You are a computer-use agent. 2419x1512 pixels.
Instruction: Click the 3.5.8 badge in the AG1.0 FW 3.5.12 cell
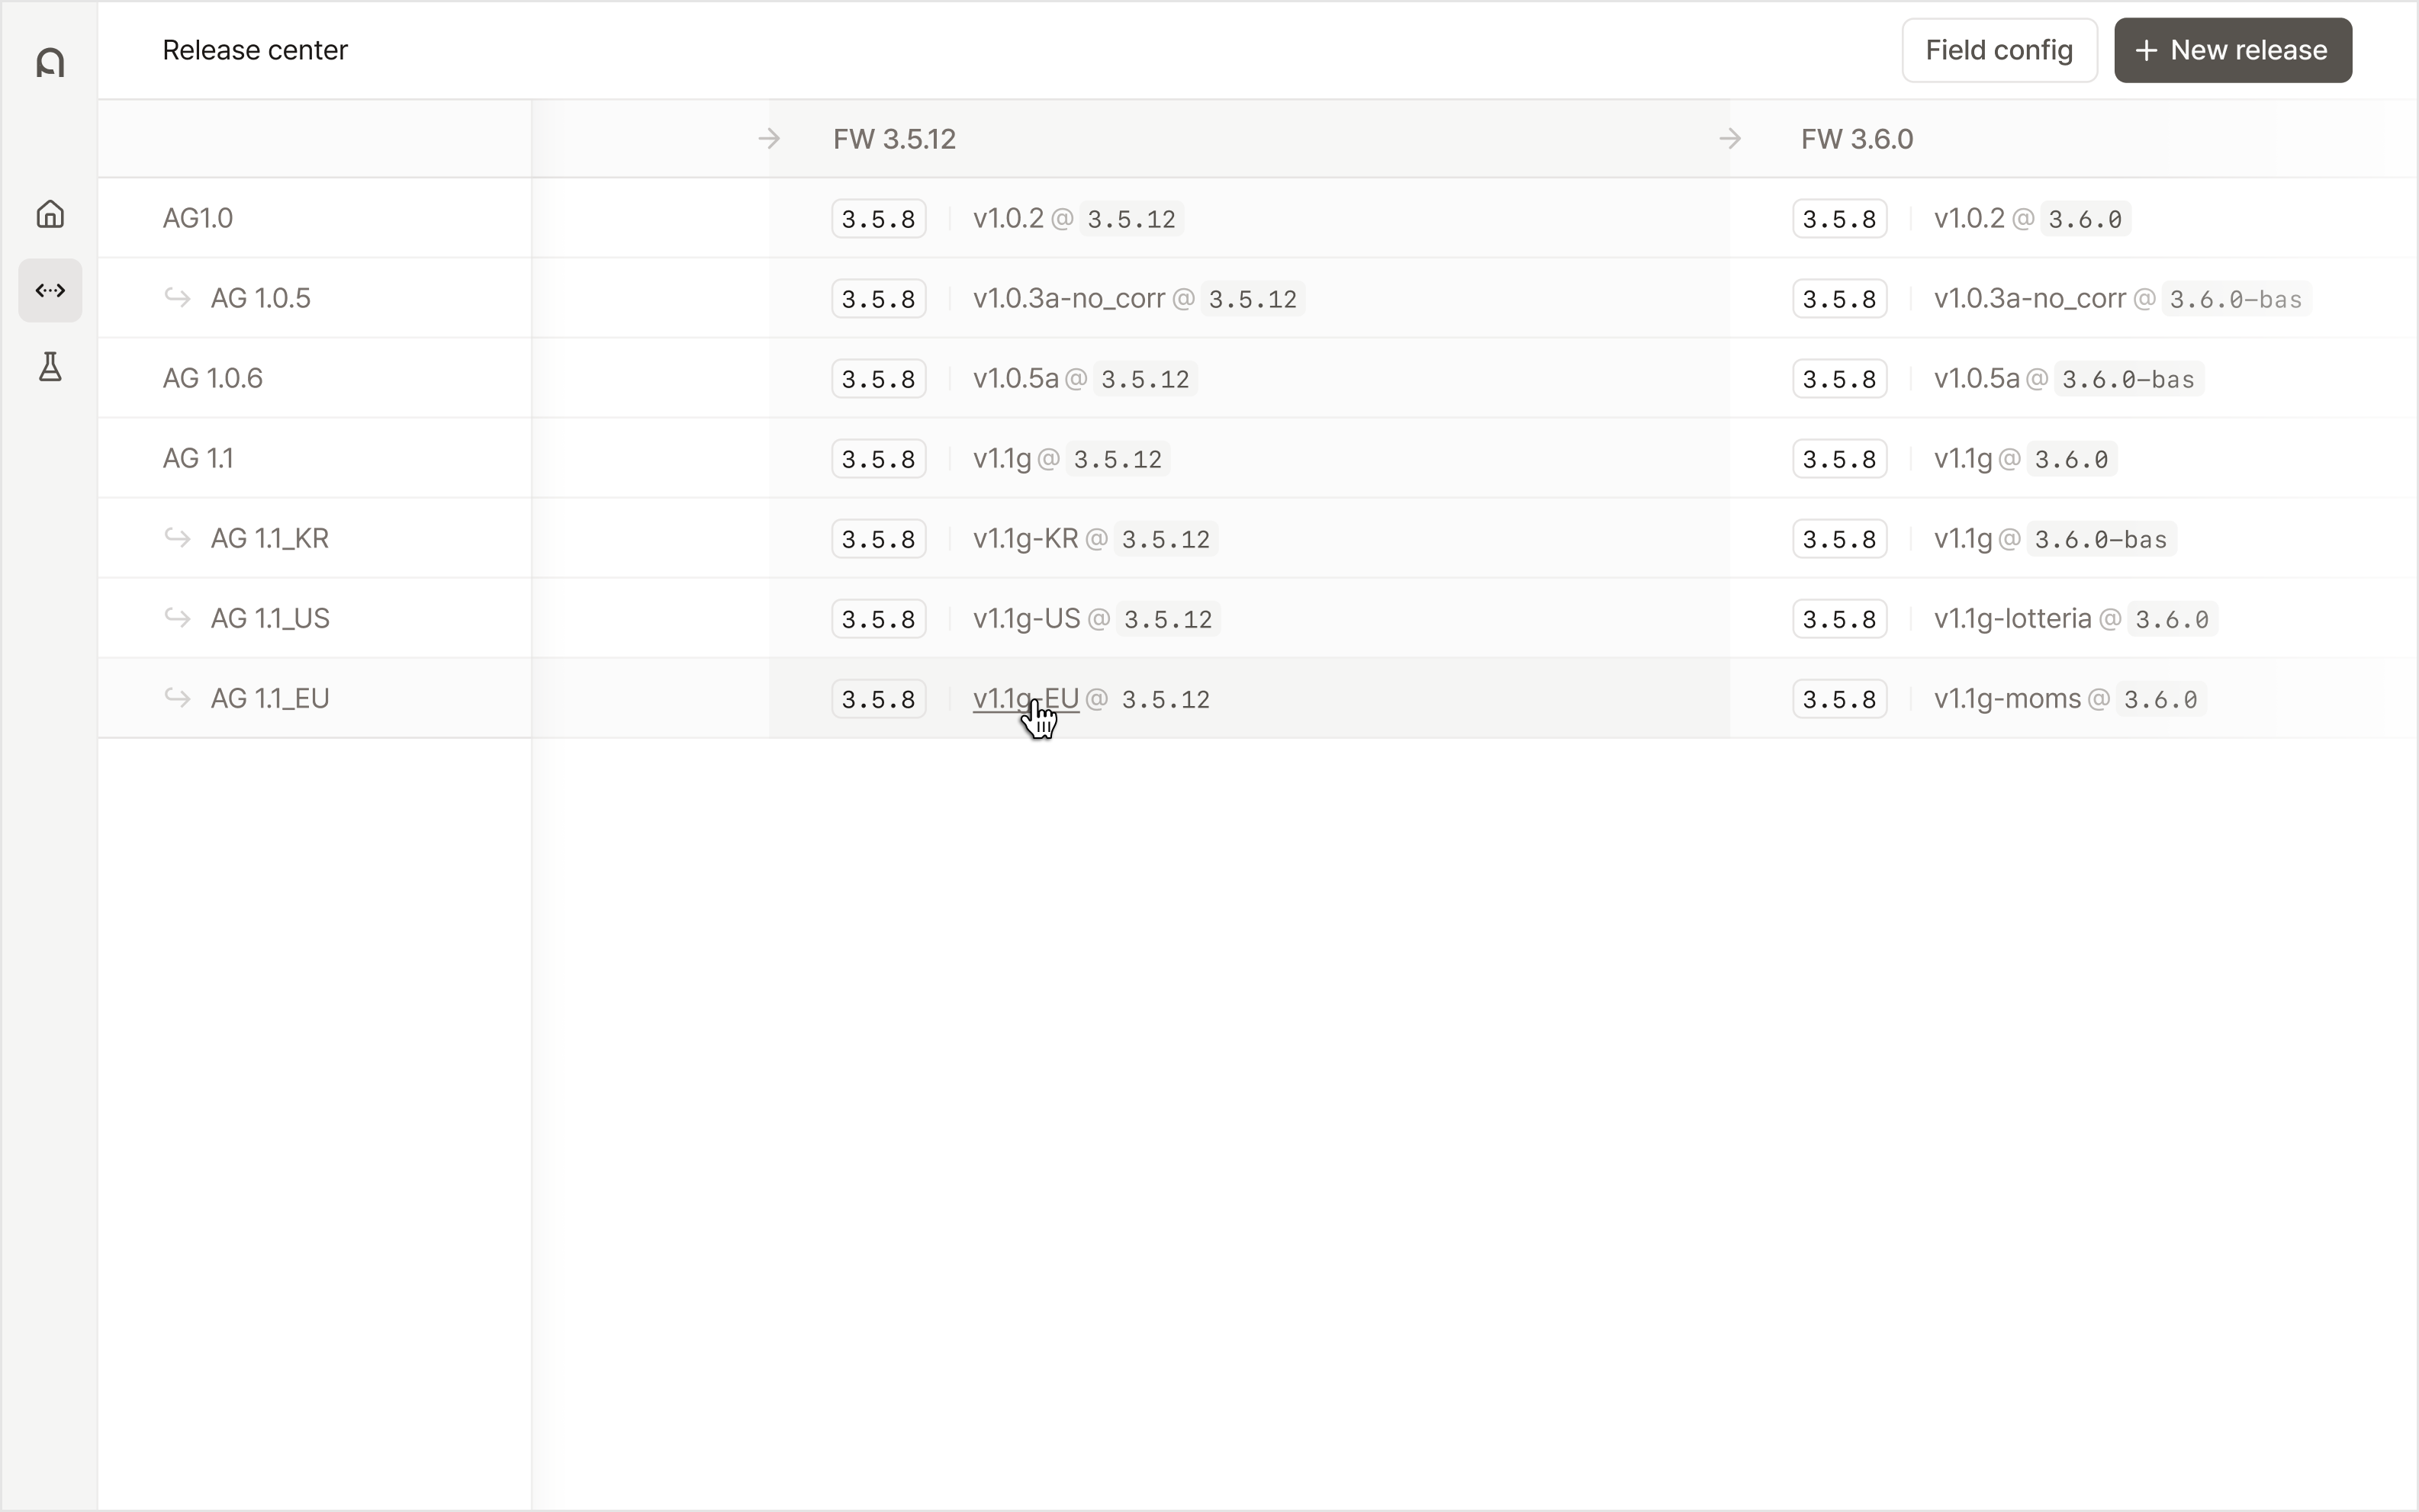tap(877, 219)
